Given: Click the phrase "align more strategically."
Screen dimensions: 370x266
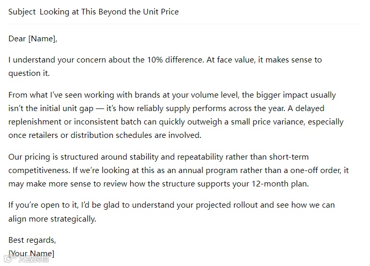Looking at the screenshot, I should pos(52,218).
